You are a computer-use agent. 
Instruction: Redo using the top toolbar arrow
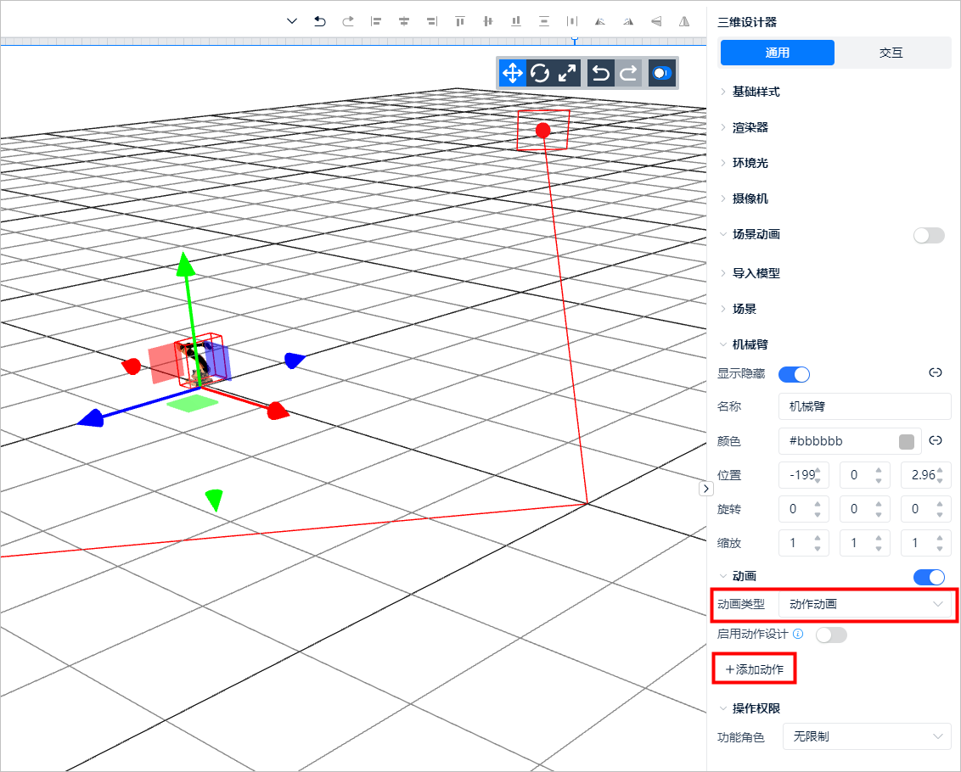[348, 21]
